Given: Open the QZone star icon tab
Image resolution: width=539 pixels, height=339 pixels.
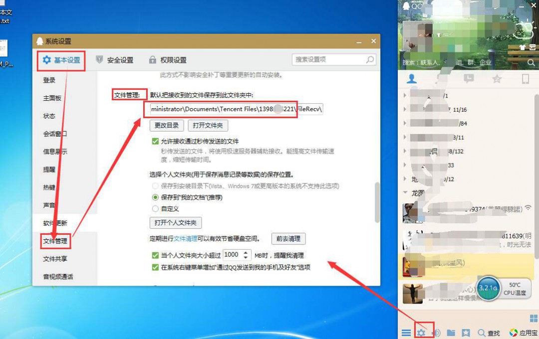Looking at the screenshot, I should (497, 79).
